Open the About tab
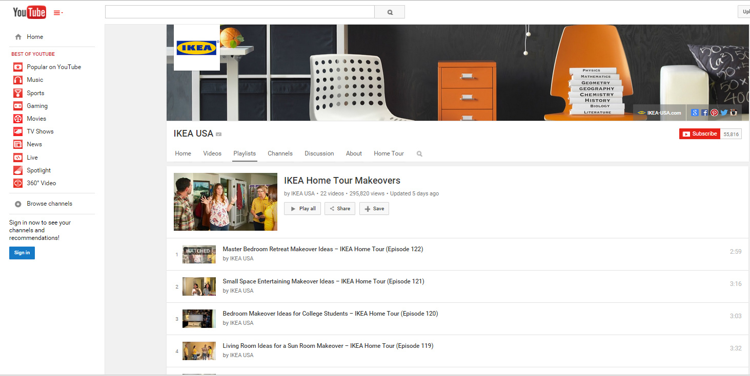Viewport: 750px width, 376px height. (354, 153)
